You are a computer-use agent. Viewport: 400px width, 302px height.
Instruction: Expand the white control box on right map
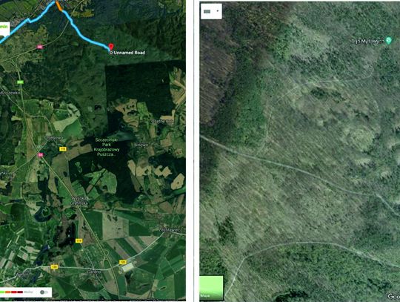point(211,11)
